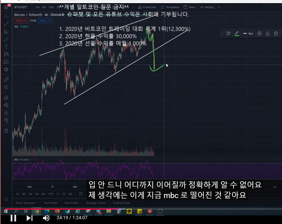This screenshot has width=282, height=224.
Task: Click the BTCUSDT symbol search field
Action: coord(21,7)
